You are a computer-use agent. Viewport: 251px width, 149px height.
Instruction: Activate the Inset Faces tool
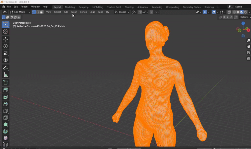6,97
